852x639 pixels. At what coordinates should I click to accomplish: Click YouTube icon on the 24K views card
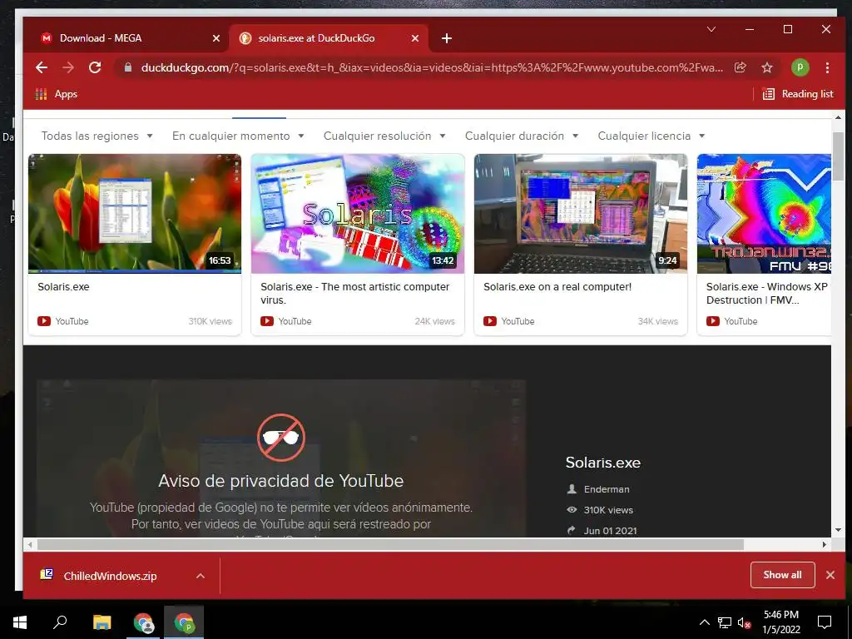(267, 321)
